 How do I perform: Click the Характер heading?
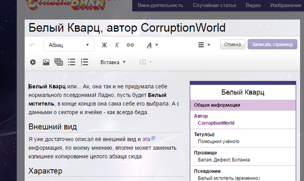click(x=46, y=171)
